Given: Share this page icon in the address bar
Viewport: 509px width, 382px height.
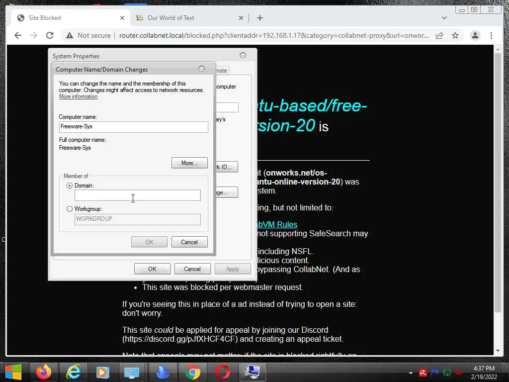Looking at the screenshot, I should click(439, 35).
